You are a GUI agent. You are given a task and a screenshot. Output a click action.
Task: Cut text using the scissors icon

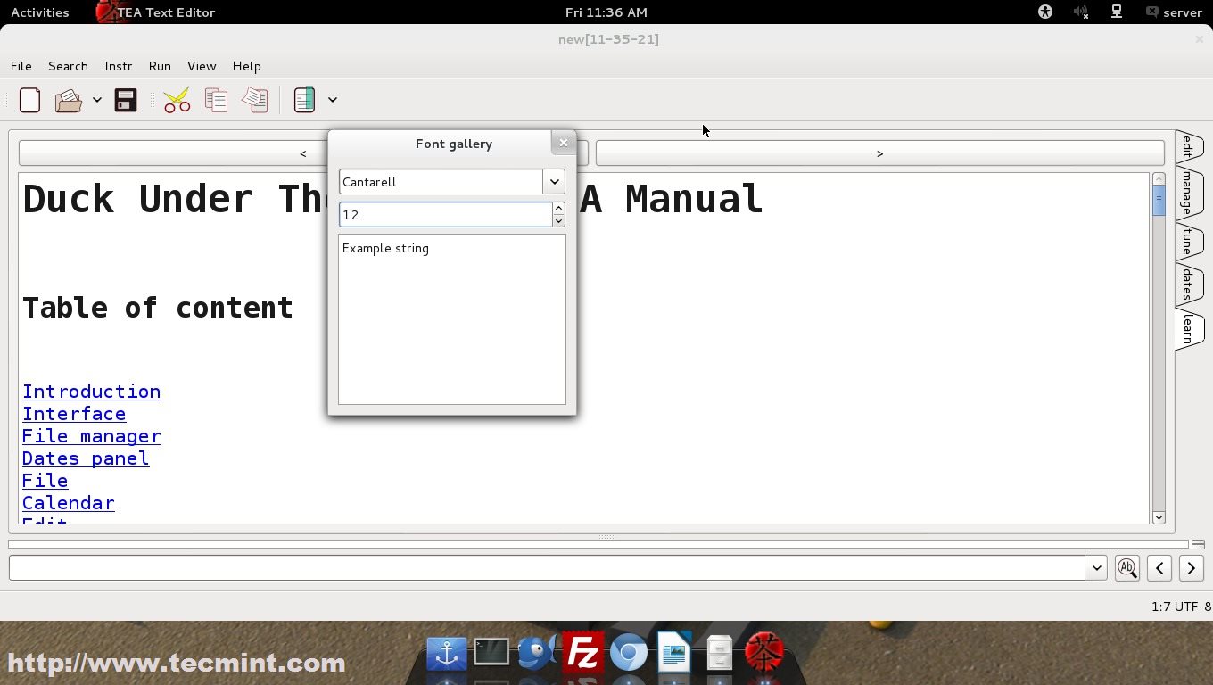[x=176, y=100]
